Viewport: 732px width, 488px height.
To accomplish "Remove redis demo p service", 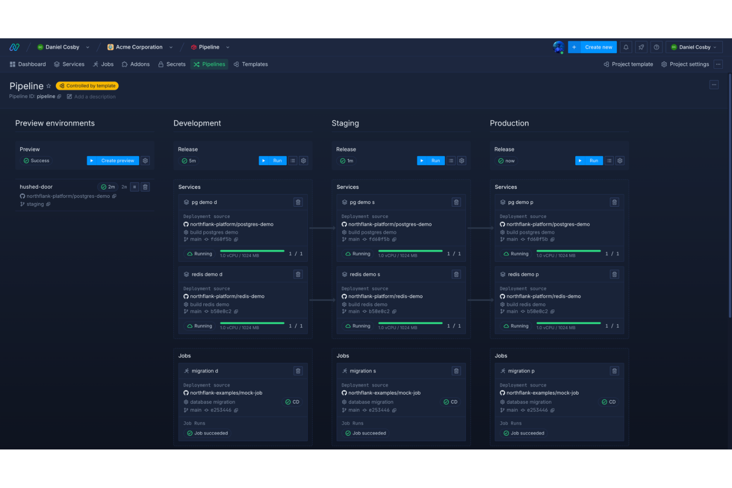I will (x=615, y=274).
